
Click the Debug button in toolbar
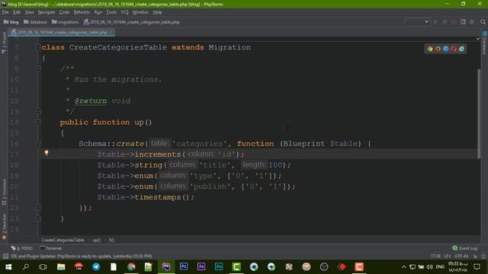click(x=445, y=22)
